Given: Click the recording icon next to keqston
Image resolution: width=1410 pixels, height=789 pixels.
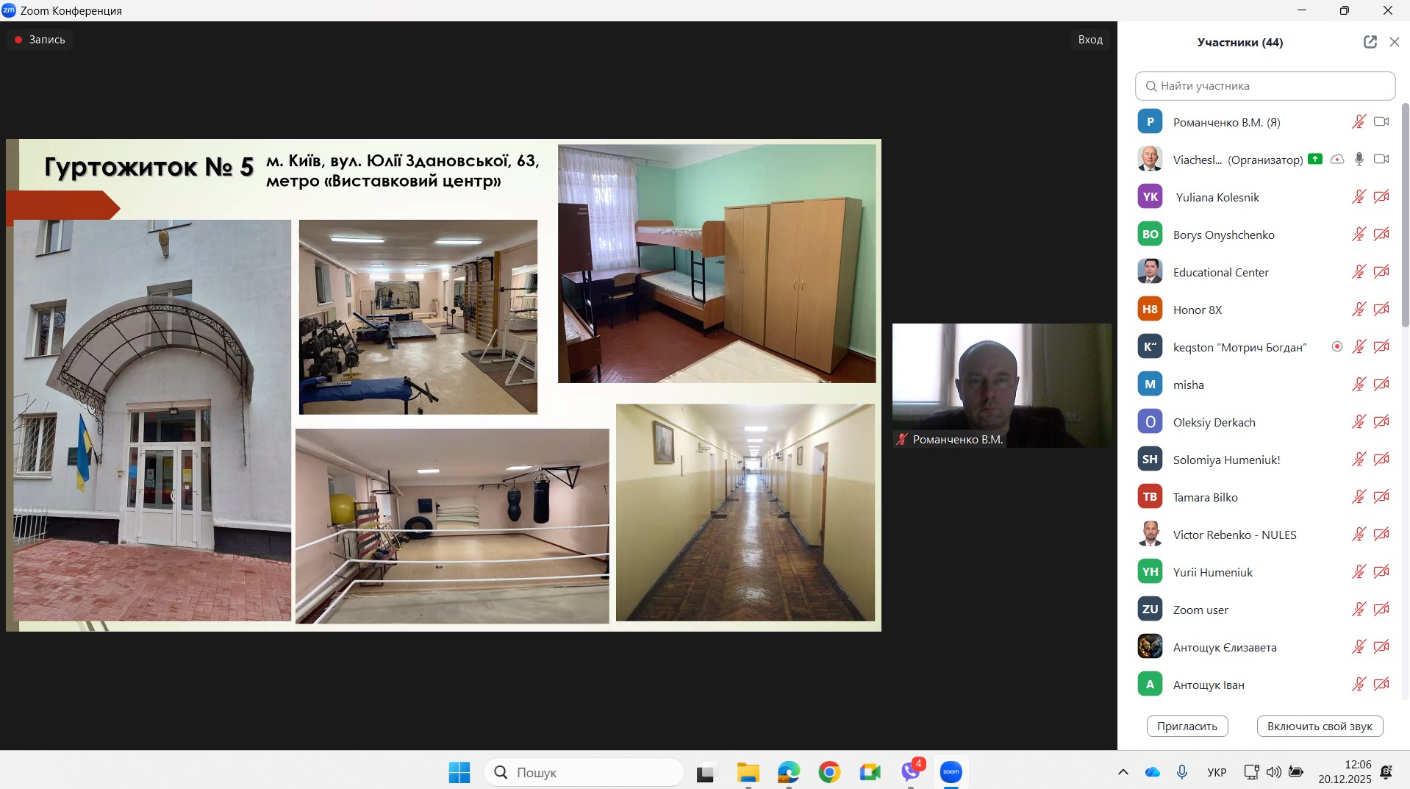Looking at the screenshot, I should coord(1337,346).
